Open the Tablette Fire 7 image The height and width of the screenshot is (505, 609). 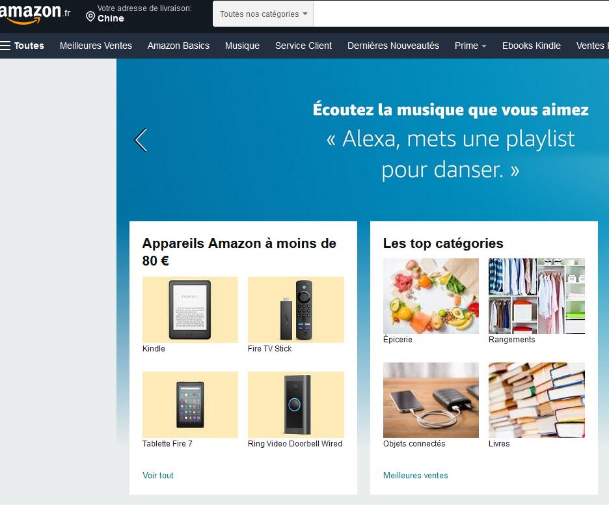click(x=190, y=405)
